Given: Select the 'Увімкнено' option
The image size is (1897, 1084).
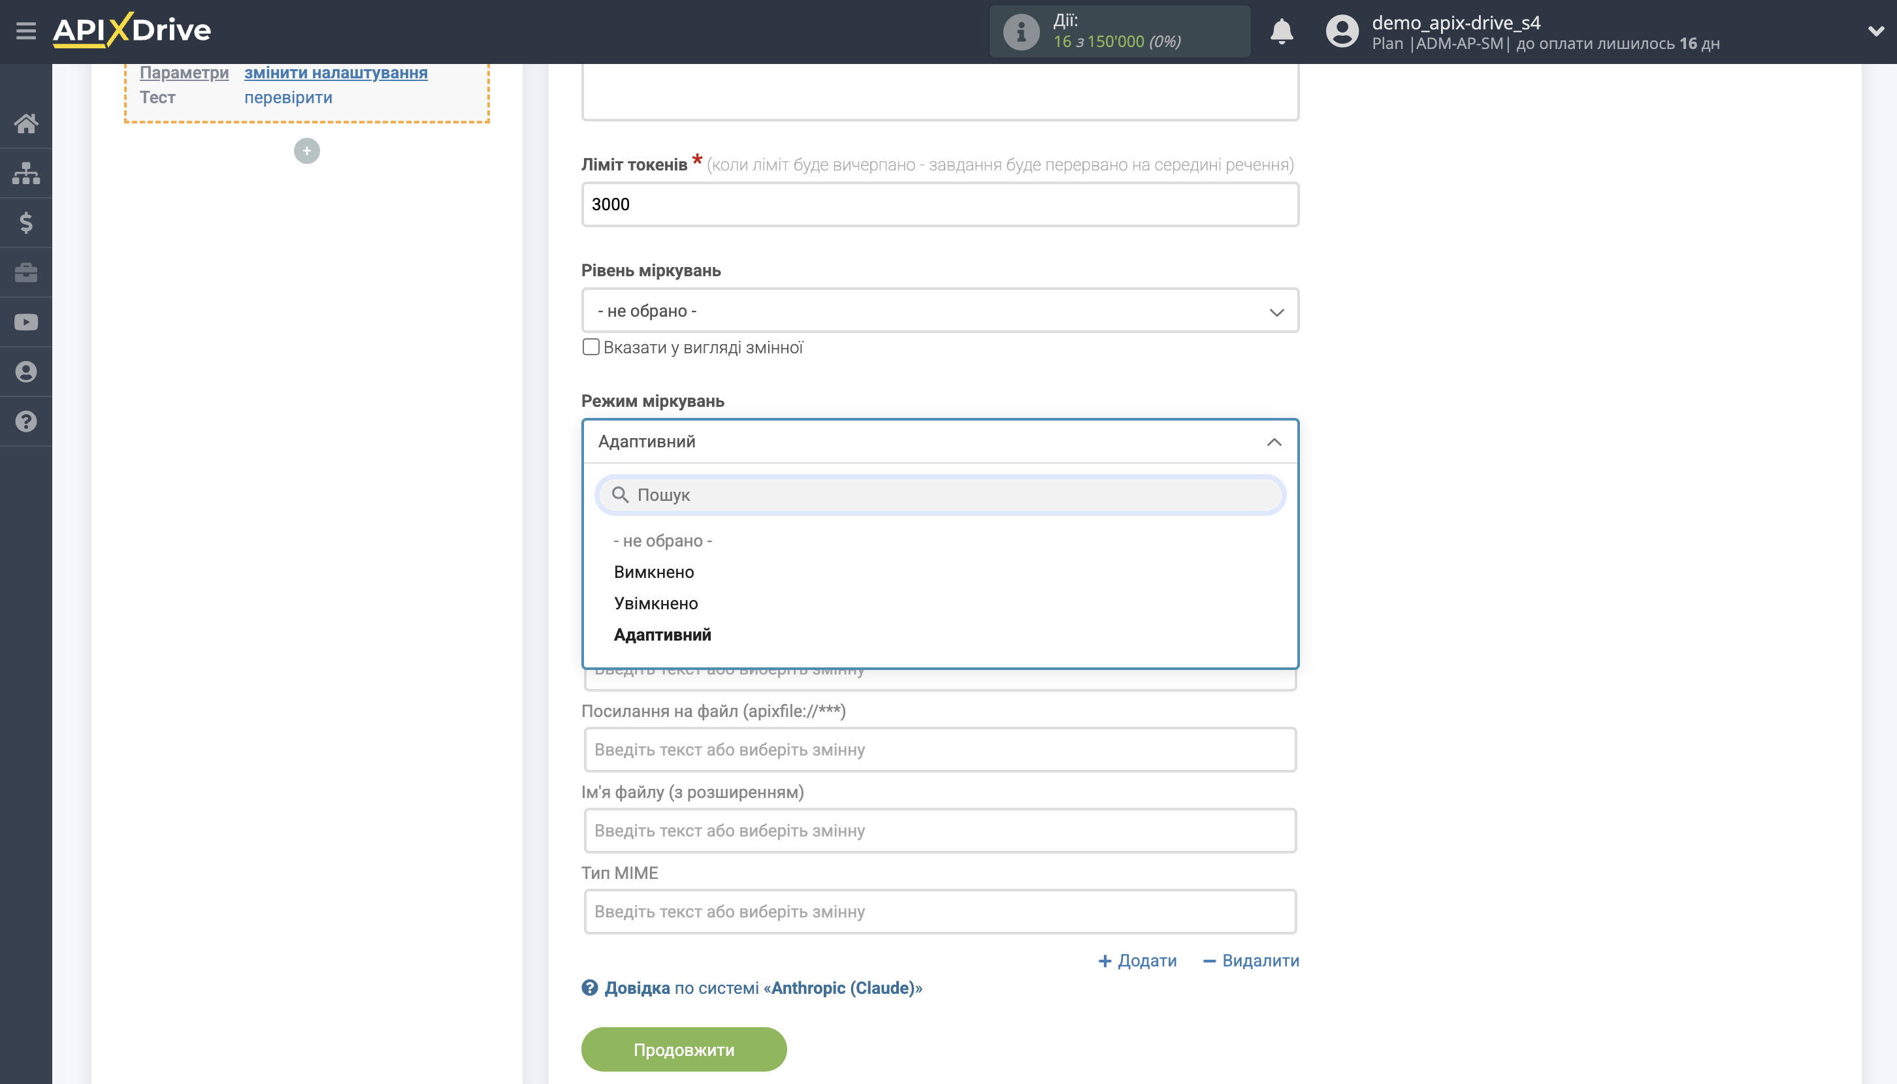Looking at the screenshot, I should pos(656,603).
